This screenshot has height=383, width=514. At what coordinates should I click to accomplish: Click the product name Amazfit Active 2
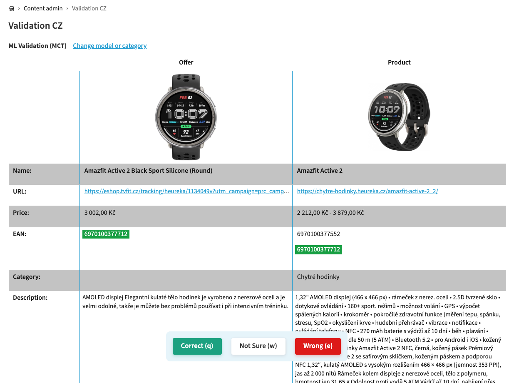pyautogui.click(x=320, y=171)
